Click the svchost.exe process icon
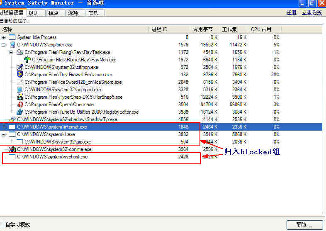 (x=12, y=157)
